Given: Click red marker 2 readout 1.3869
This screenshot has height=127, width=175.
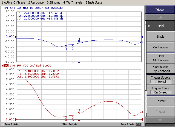Looking at the screenshot, I should coord(54,74).
